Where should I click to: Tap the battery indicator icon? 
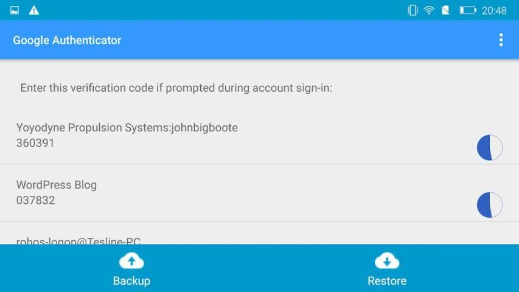pyautogui.click(x=468, y=10)
